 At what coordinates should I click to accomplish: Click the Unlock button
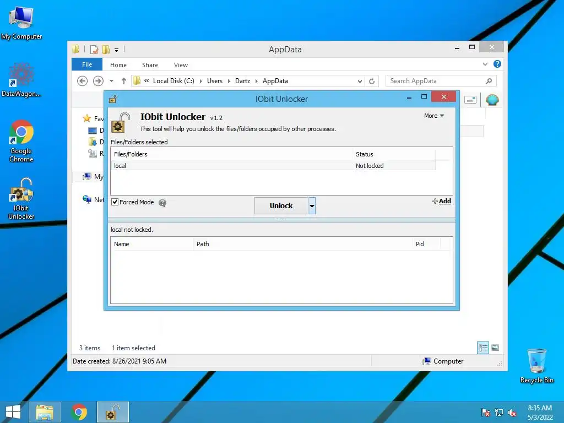[281, 206]
